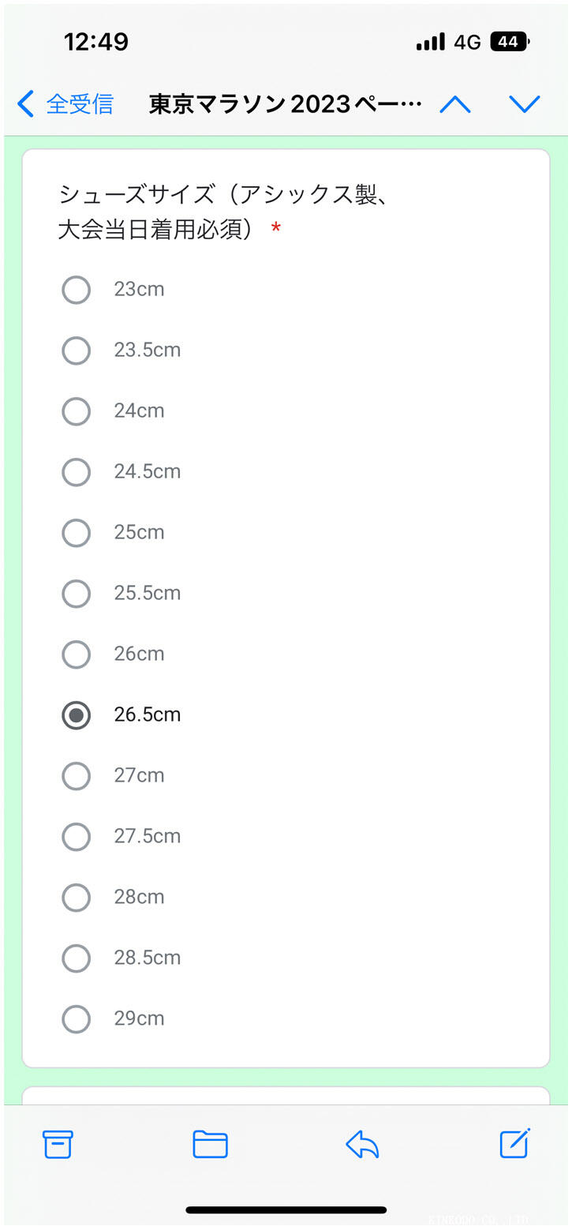Select the 26cm option
572x1230 pixels.
click(77, 654)
